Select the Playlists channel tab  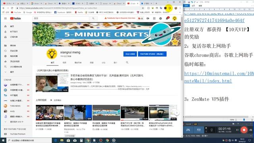(78, 62)
